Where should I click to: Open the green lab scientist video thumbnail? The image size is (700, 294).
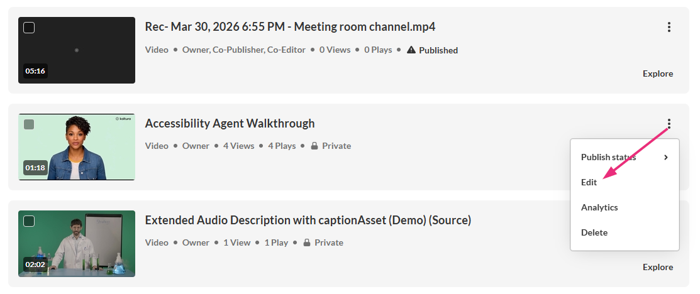tap(77, 244)
